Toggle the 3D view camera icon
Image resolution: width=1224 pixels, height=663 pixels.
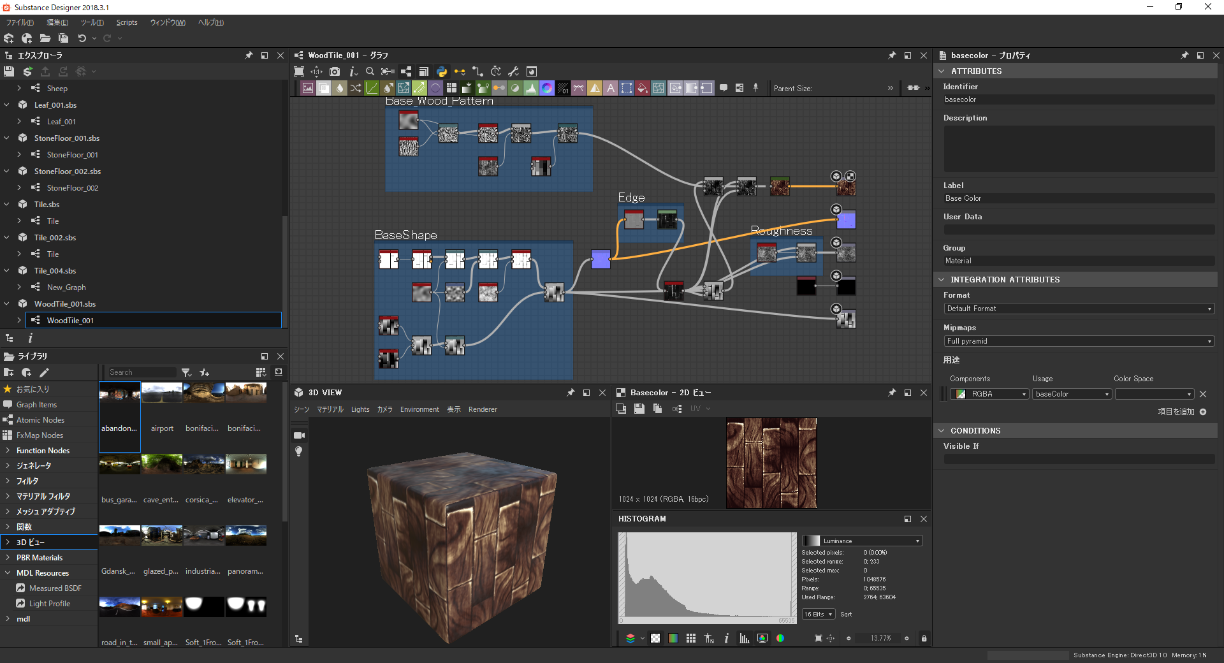[x=299, y=435]
